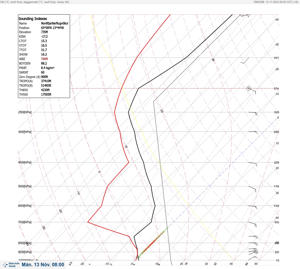Click the wind barb at 300 hPa level
300x269 pixels.
pos(253,132)
